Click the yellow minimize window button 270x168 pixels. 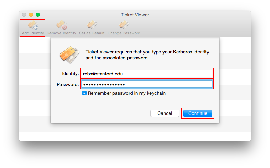(x=31, y=15)
